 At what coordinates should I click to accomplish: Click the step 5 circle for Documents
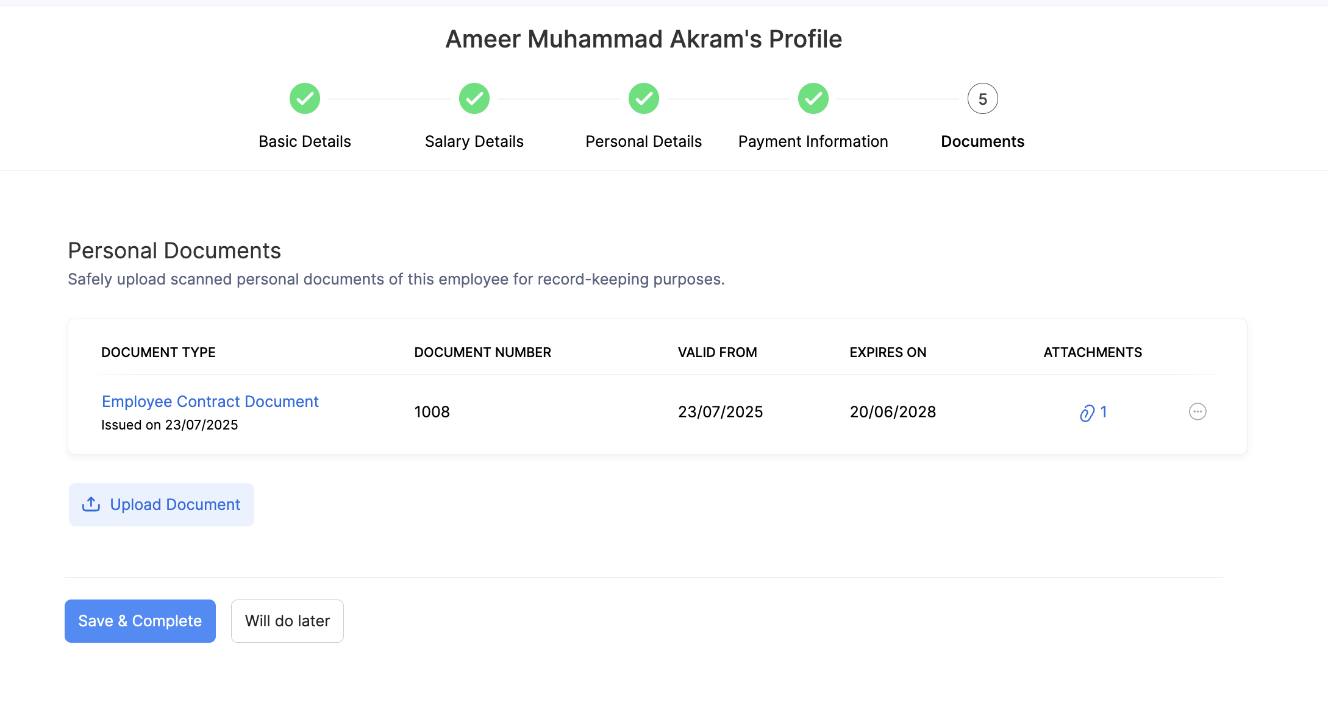[982, 99]
